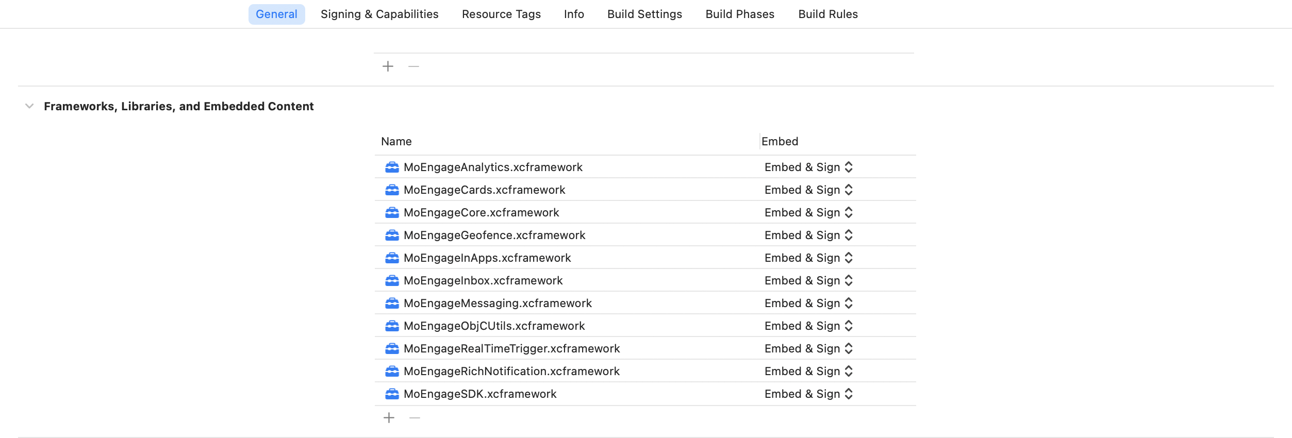
Task: Open Embed dropdown for MoEngageCore.xcframework
Action: coord(808,212)
